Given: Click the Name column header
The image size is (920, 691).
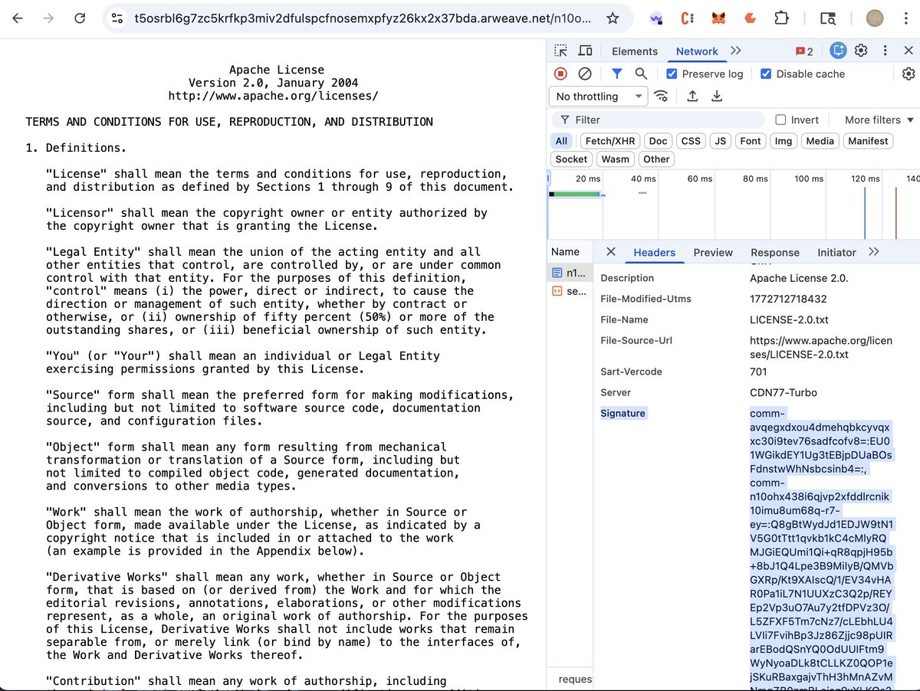Looking at the screenshot, I should click(x=566, y=251).
